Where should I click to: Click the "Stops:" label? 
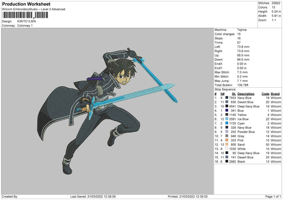coord(219,38)
